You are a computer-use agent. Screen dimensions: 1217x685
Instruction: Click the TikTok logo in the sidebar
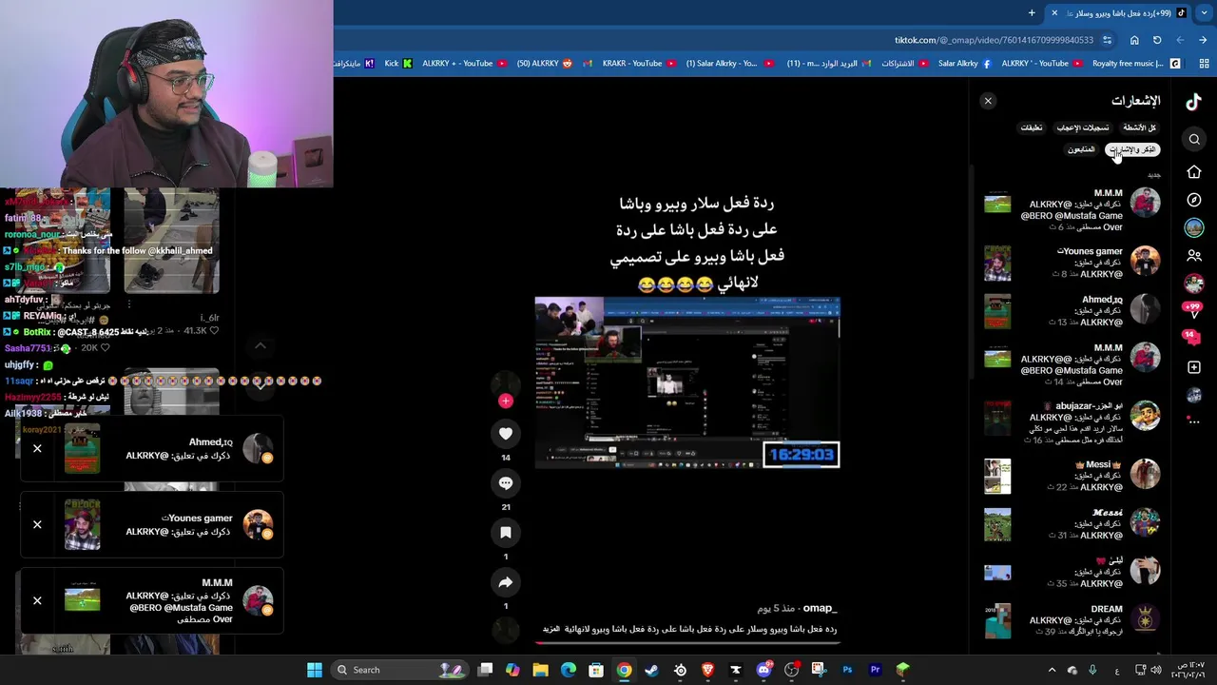point(1194,103)
